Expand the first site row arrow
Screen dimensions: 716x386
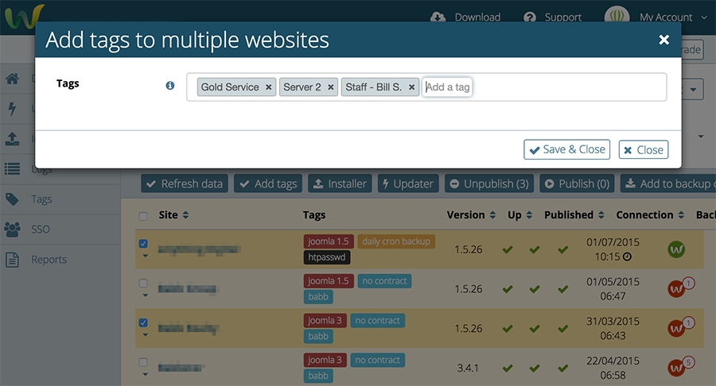click(146, 256)
